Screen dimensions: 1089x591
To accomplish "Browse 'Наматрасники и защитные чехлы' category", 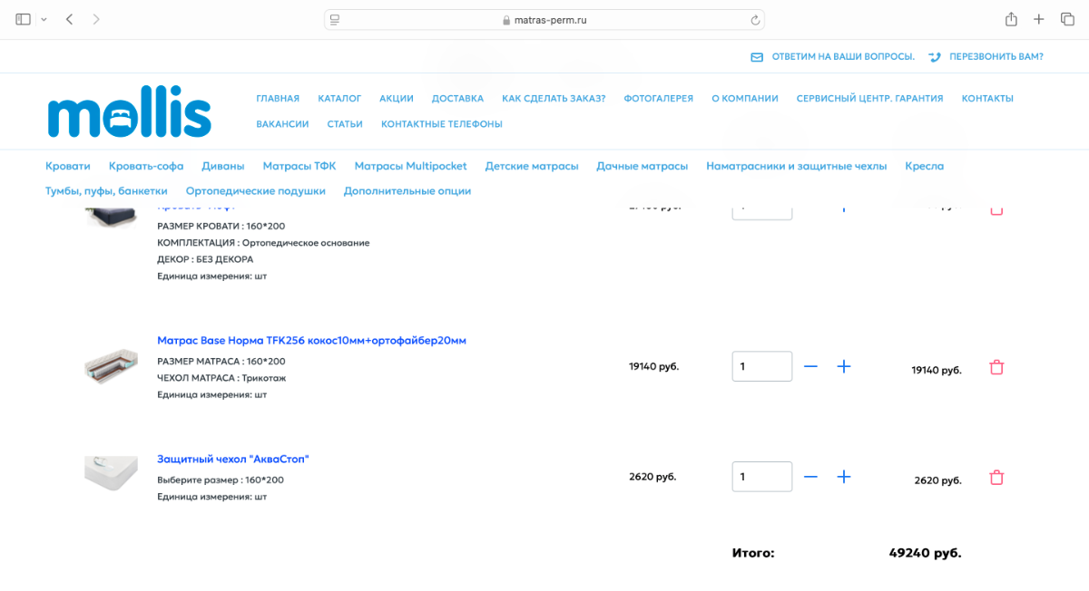I will (x=797, y=166).
